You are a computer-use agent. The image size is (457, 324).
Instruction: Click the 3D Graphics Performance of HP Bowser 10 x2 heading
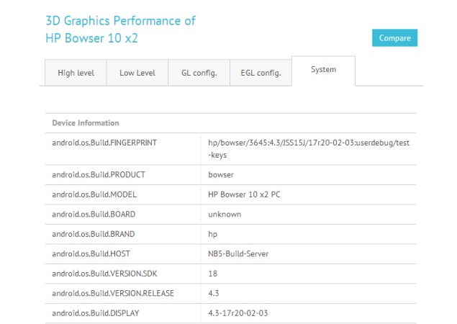click(x=121, y=30)
